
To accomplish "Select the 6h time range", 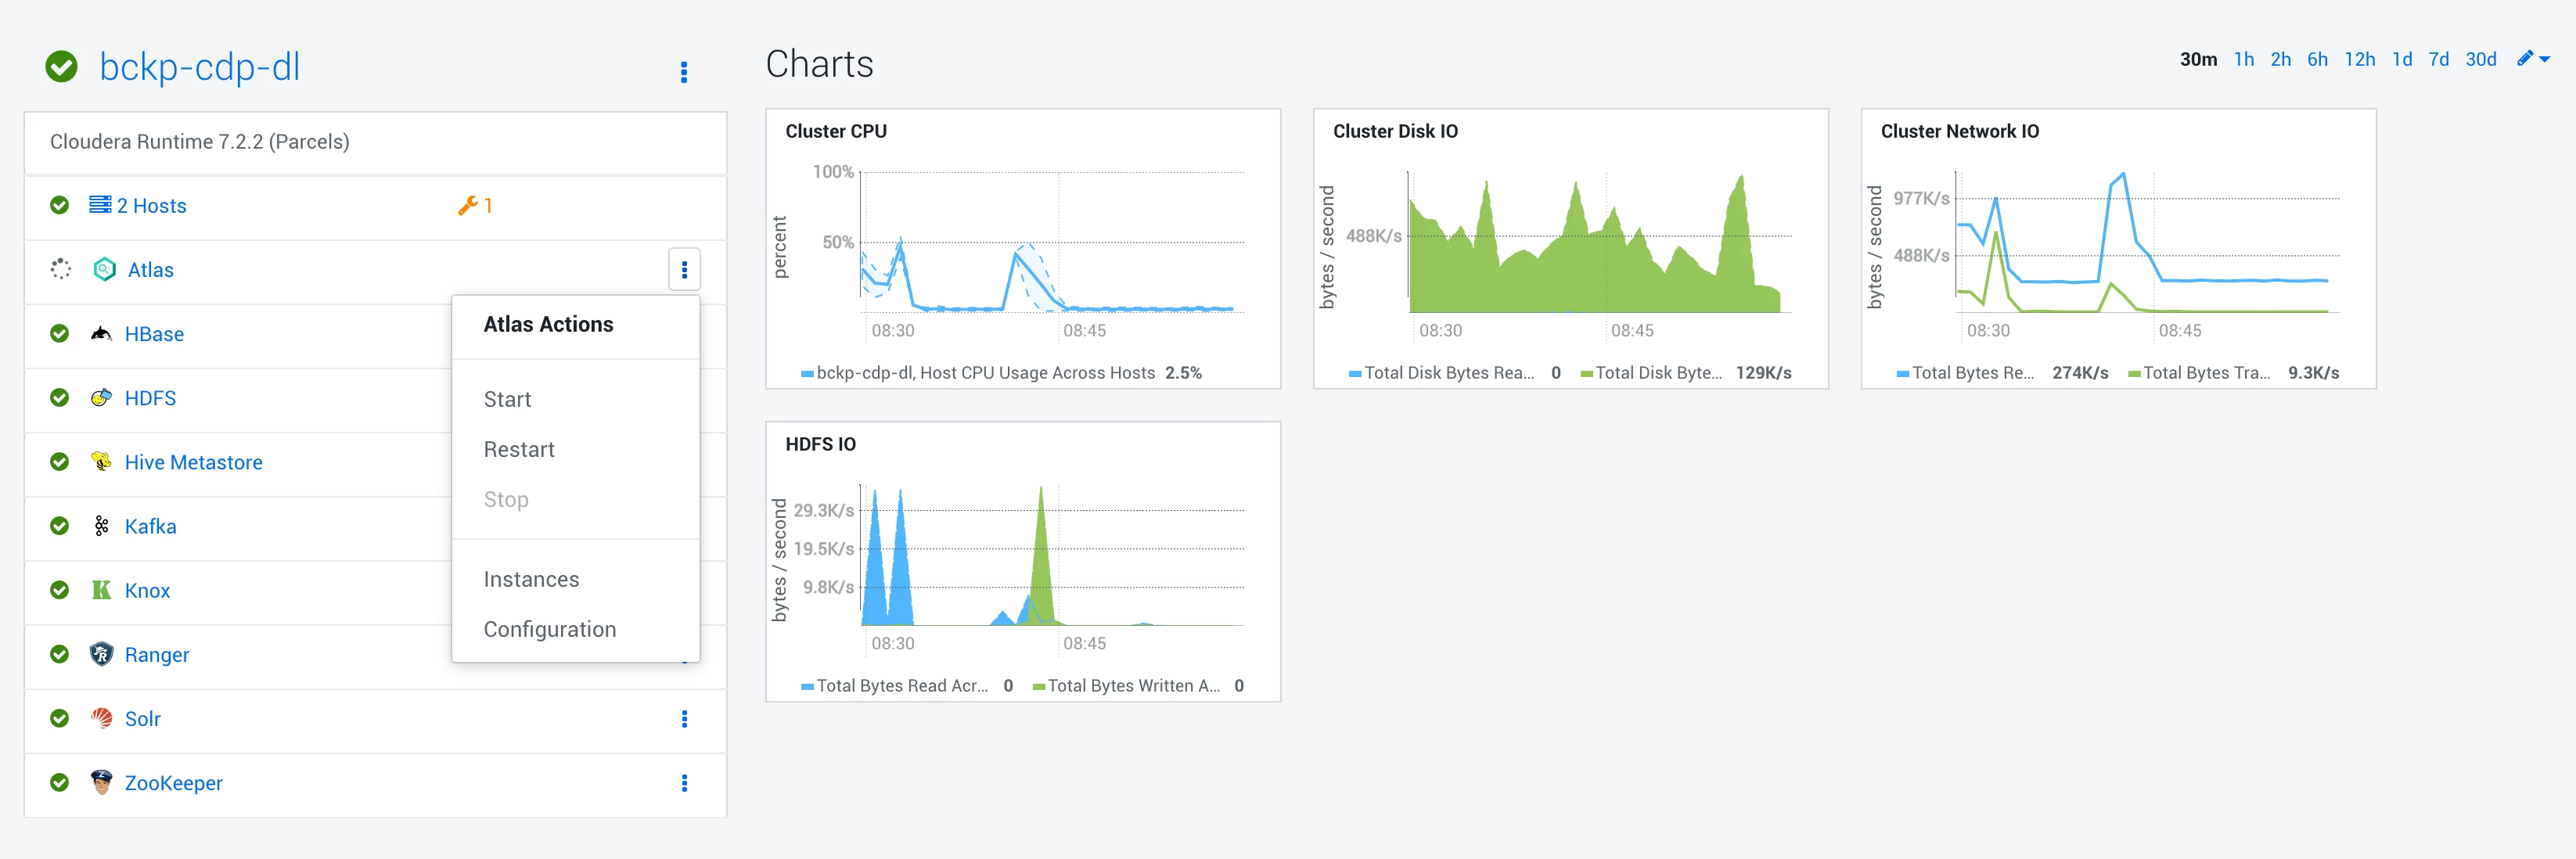I will 2317,59.
